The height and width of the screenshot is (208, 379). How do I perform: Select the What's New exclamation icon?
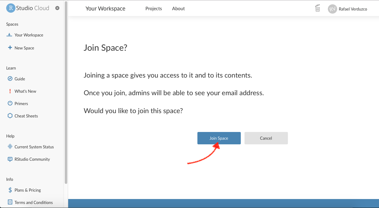[10, 91]
